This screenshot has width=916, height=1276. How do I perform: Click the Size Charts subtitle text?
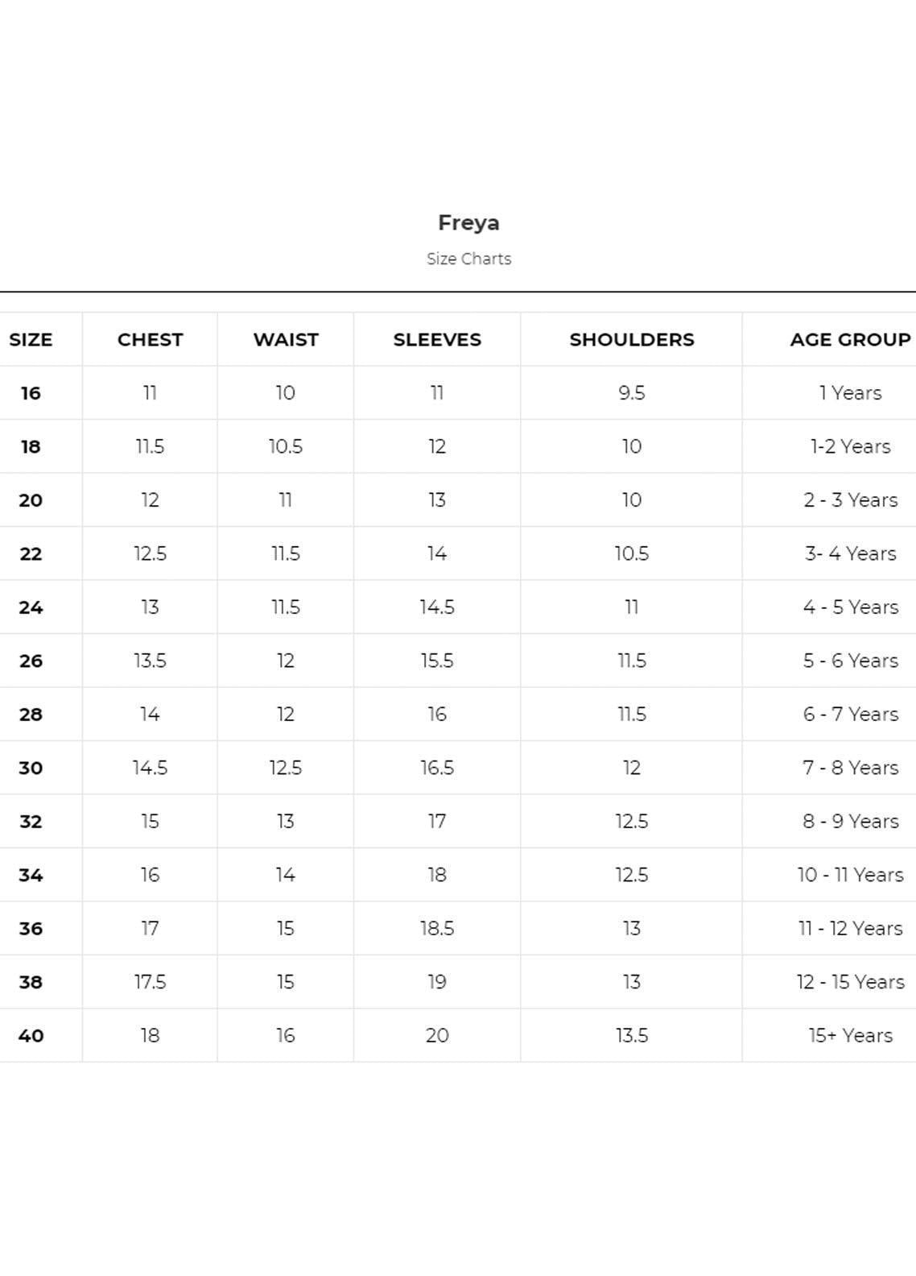468,259
